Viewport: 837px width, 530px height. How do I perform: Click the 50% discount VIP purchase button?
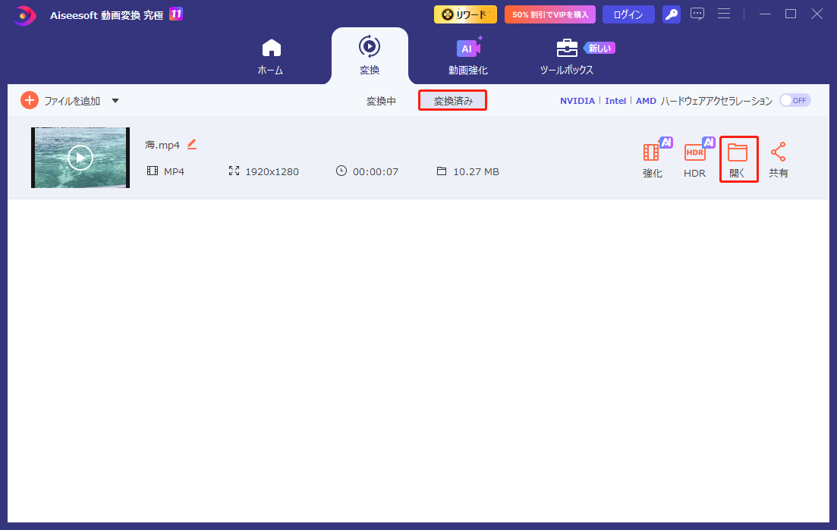549,14
